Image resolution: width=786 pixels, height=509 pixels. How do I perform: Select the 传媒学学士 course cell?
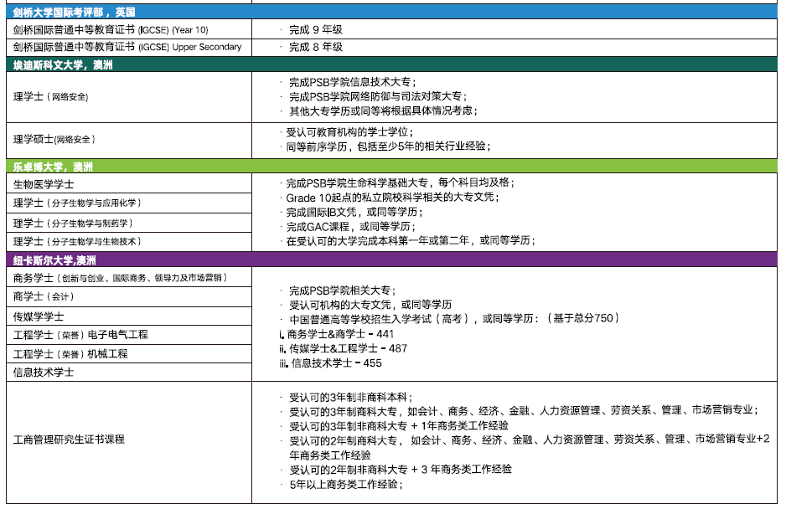click(129, 316)
